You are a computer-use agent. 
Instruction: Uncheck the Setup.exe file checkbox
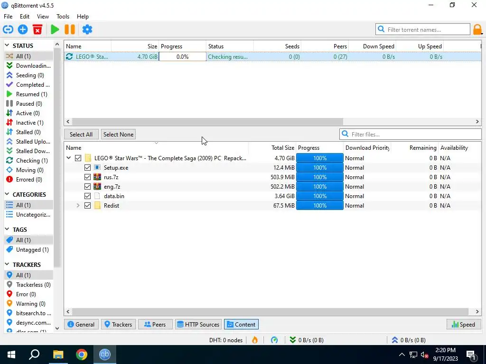(87, 168)
